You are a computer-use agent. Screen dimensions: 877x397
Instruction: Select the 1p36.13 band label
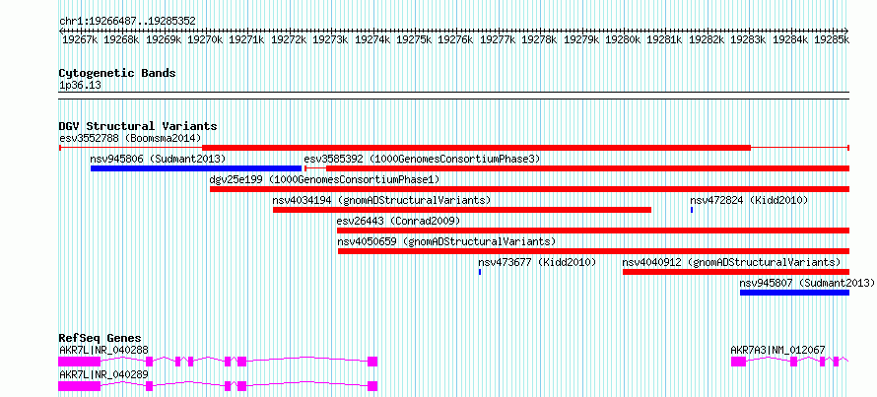pyautogui.click(x=80, y=85)
